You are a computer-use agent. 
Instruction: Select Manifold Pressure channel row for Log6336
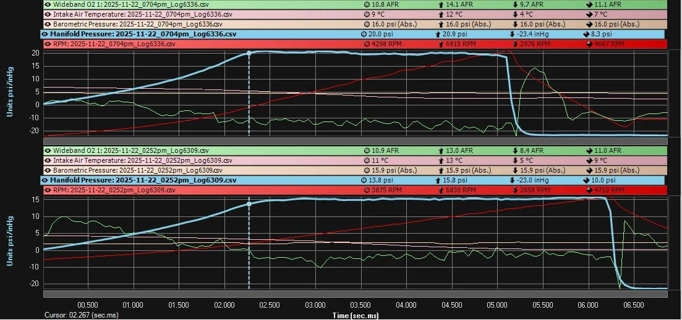tap(142, 35)
